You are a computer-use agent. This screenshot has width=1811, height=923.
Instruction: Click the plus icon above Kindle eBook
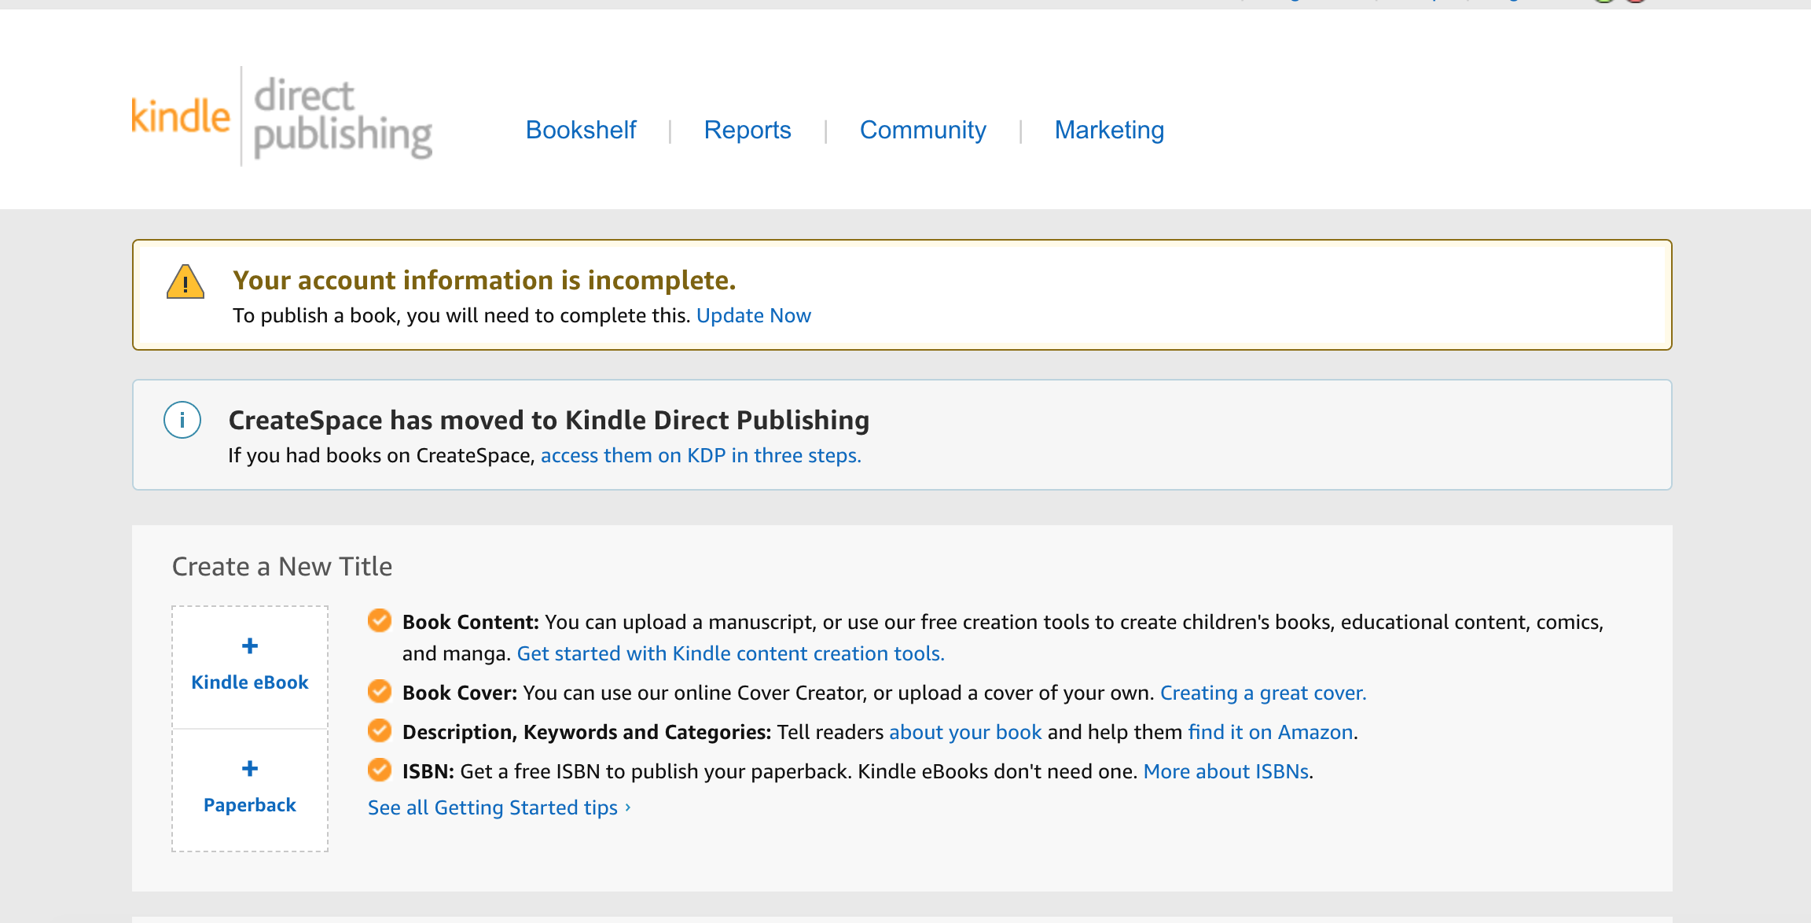(250, 646)
